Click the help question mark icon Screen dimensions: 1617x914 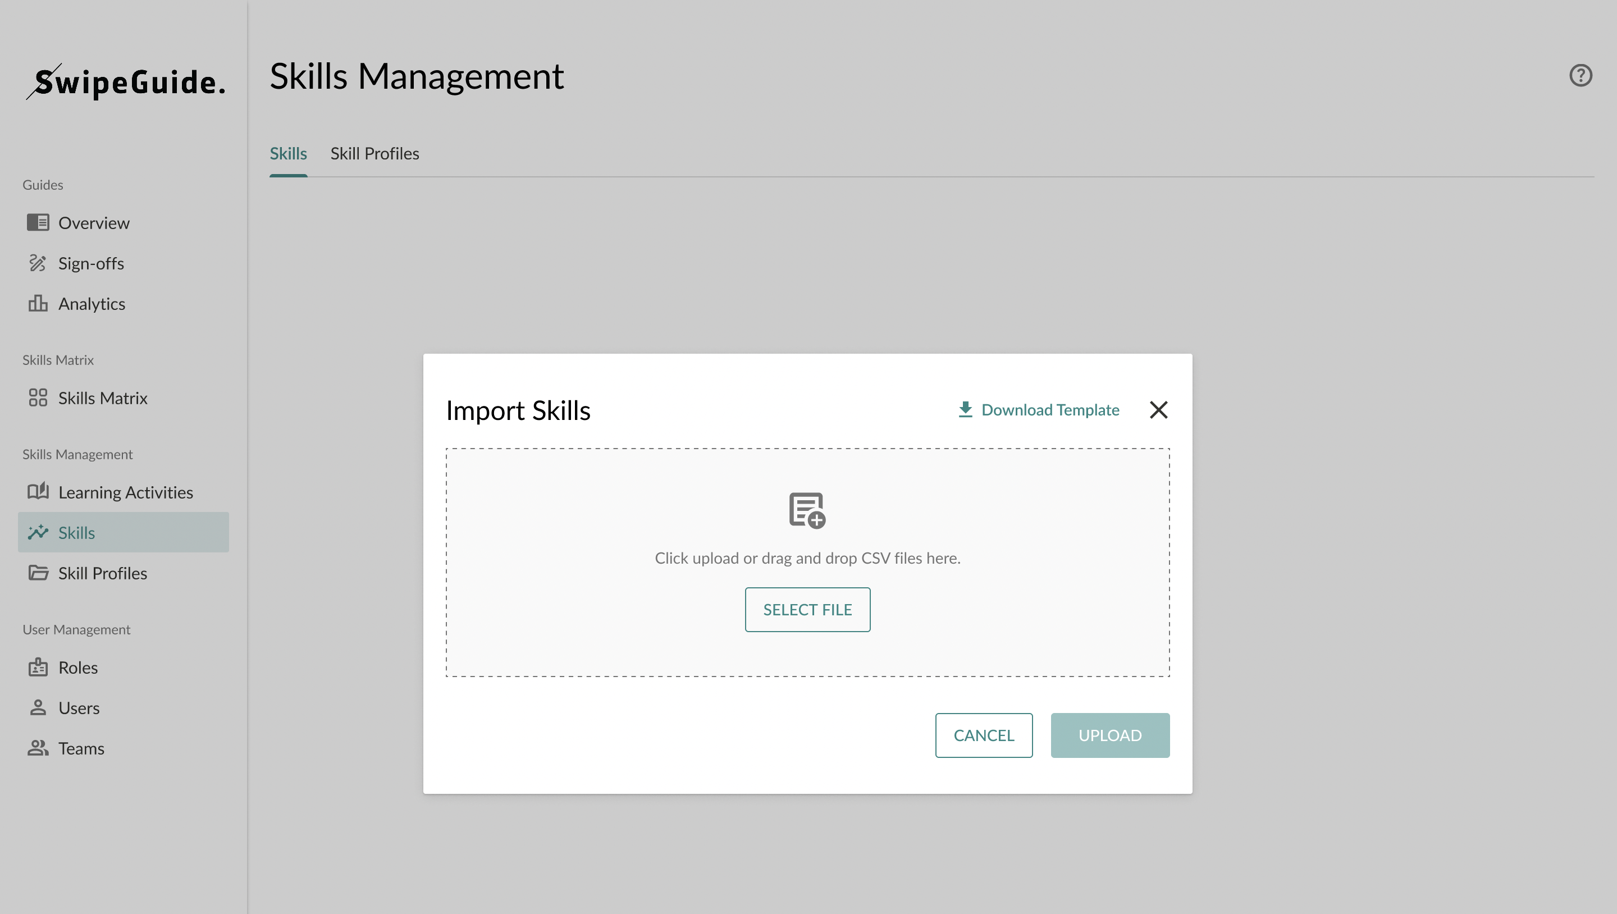(x=1580, y=75)
